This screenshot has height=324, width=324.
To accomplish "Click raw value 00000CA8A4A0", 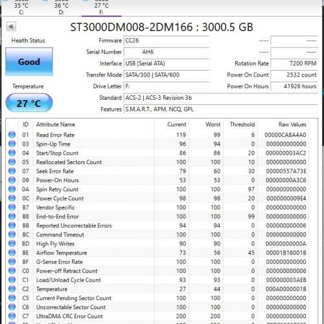I will [x=285, y=135].
